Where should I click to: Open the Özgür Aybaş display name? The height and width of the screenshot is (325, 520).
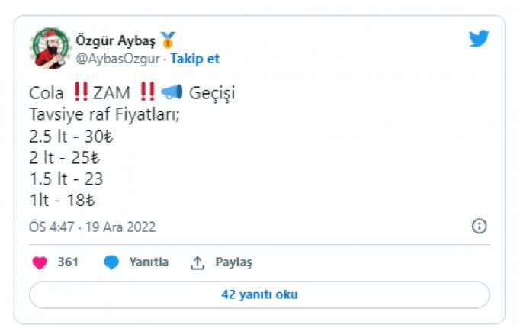coord(115,40)
